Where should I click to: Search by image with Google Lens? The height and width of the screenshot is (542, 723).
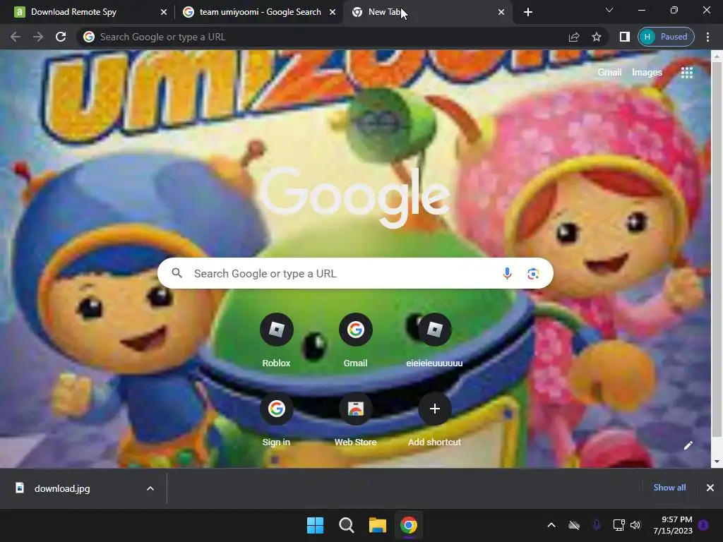point(533,273)
